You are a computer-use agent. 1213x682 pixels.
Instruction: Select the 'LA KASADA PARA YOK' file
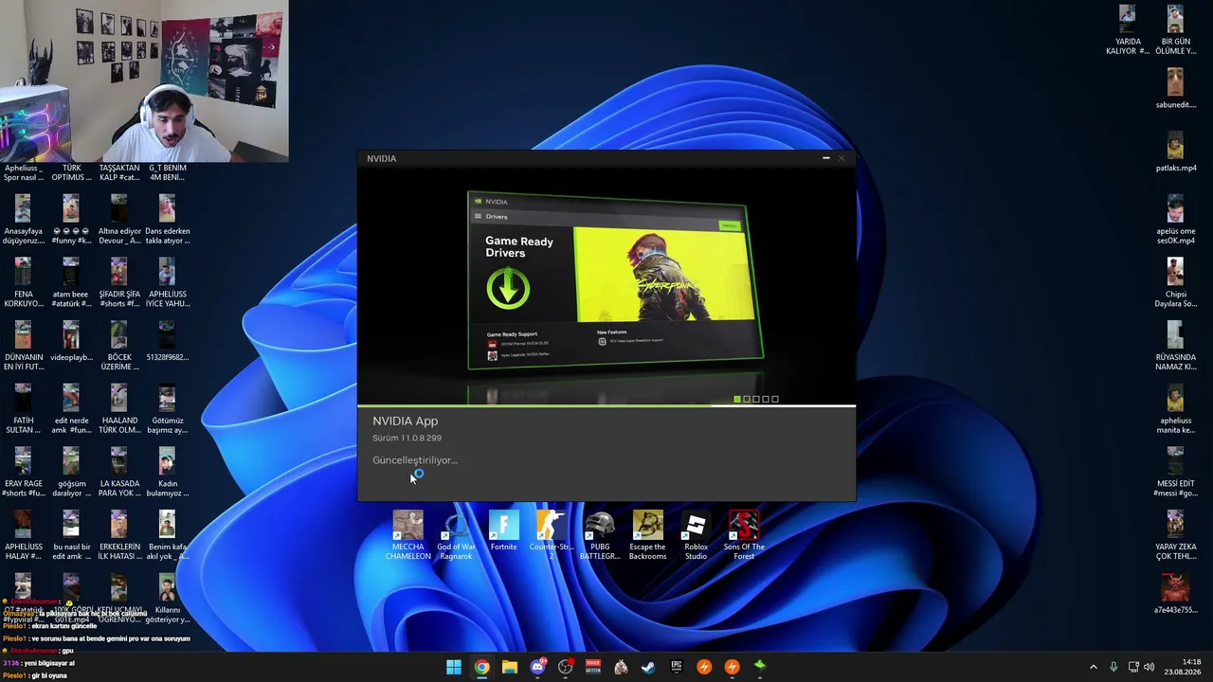[119, 472]
